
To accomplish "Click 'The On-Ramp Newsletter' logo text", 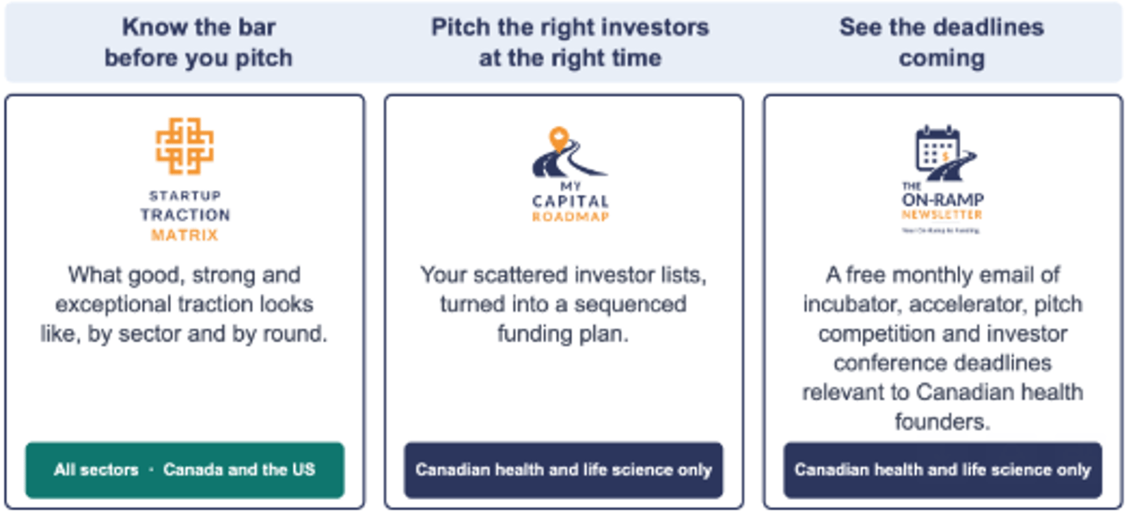I will pos(942,202).
